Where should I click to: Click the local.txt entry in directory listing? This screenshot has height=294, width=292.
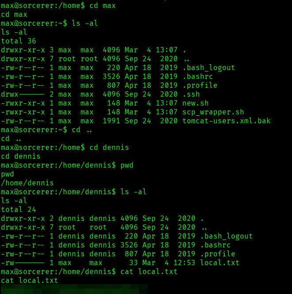[x=220, y=263]
